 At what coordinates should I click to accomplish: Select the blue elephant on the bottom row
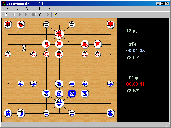point(21,113)
